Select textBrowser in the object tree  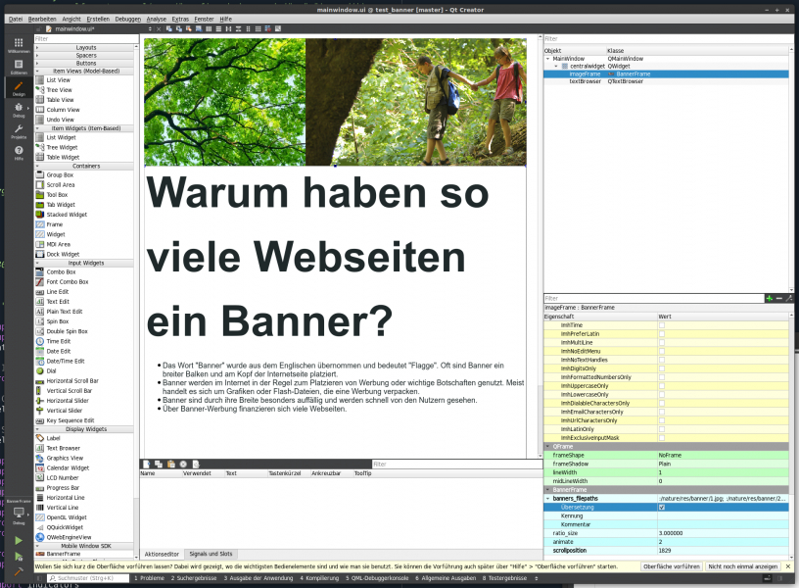pos(586,81)
